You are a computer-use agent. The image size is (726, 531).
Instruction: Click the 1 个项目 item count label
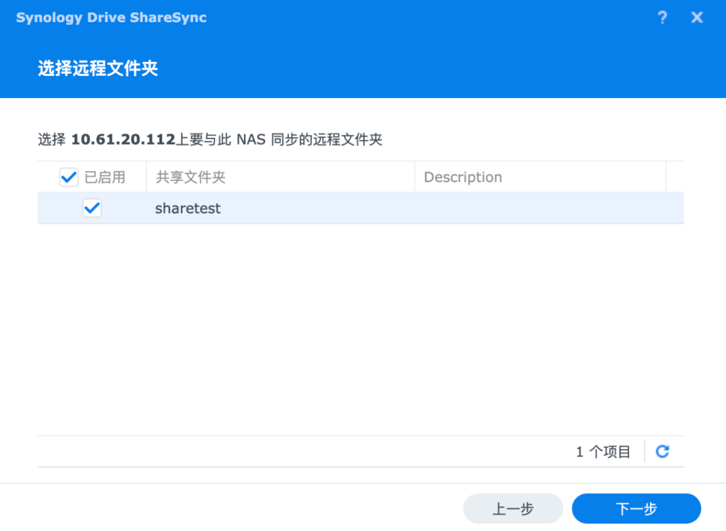(x=603, y=452)
